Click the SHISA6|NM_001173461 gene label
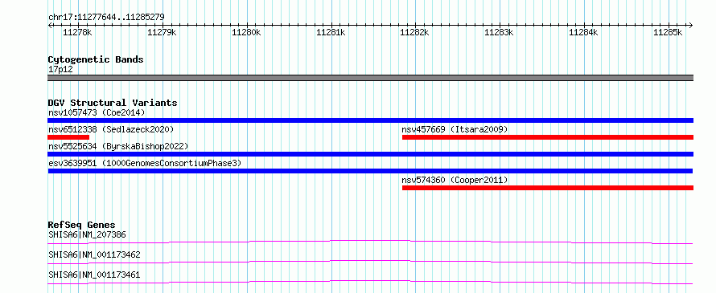The height and width of the screenshot is (293, 716). click(94, 275)
